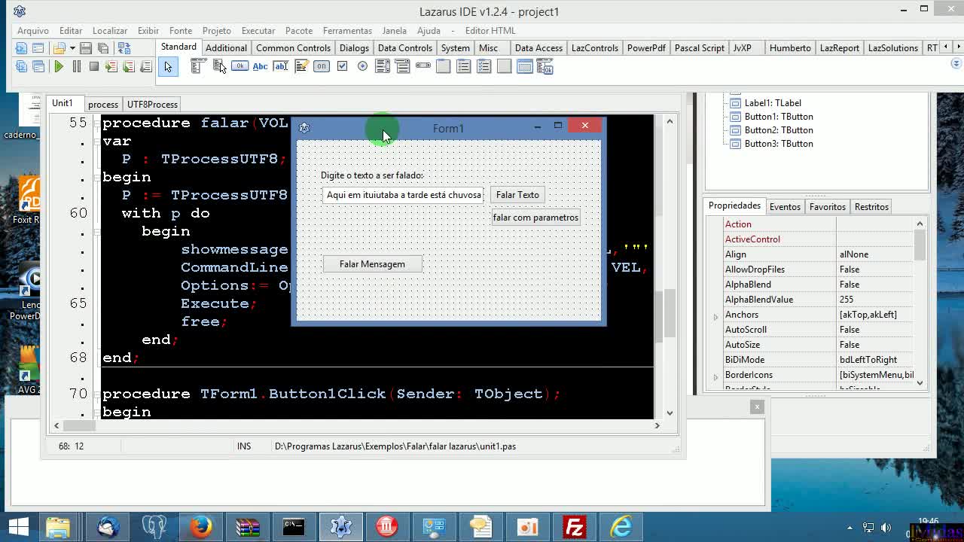The image size is (964, 542).
Task: Switch to the UTF8Process editor tab
Action: tap(152, 104)
